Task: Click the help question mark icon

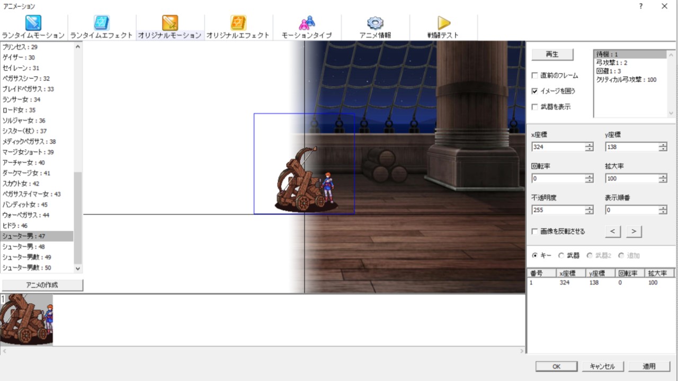Action: click(640, 6)
